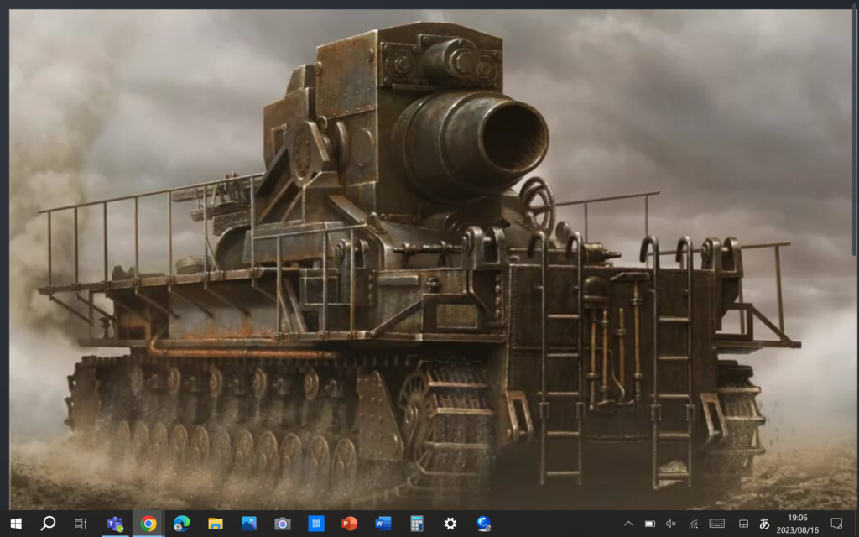
Task: Launch PowerPoint from taskbar
Action: pos(350,524)
